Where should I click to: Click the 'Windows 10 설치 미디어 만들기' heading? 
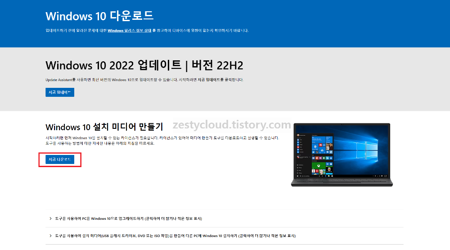point(104,127)
